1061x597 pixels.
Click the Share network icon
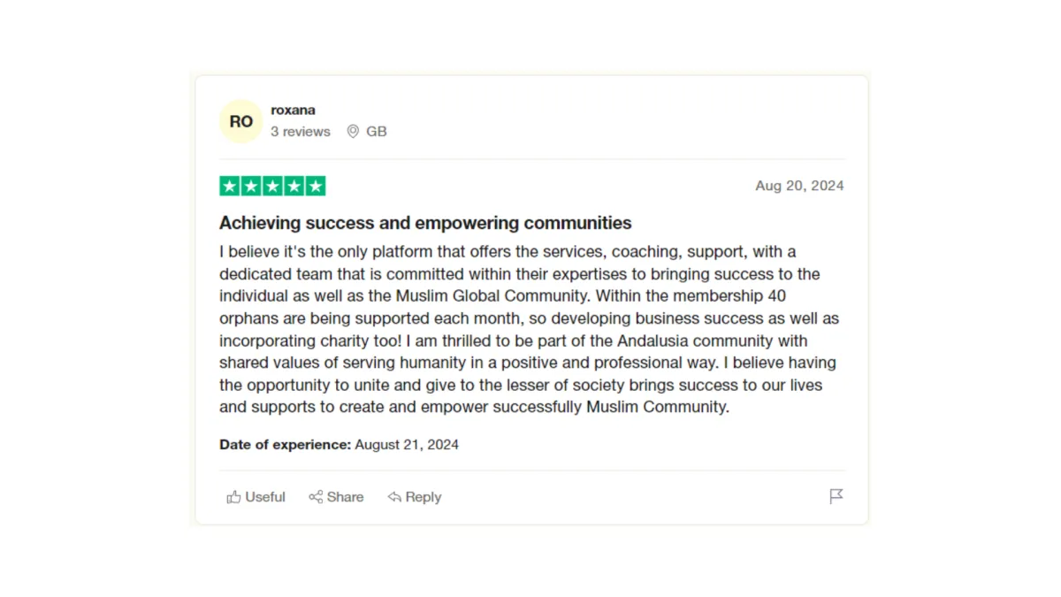pos(316,497)
